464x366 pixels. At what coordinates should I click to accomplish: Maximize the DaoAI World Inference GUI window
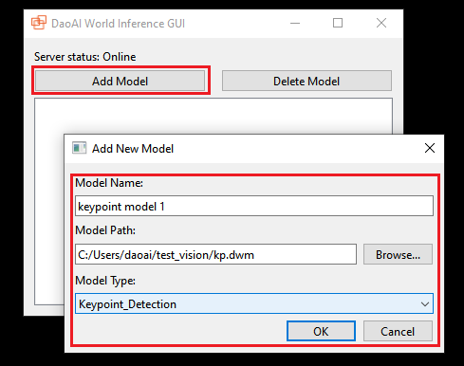[338, 23]
